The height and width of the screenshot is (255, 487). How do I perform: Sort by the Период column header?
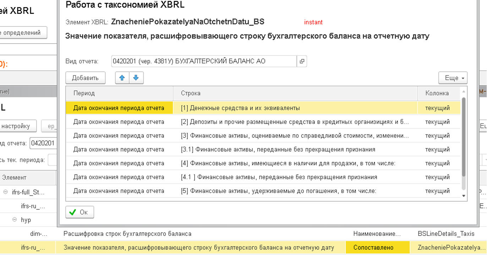point(84,93)
